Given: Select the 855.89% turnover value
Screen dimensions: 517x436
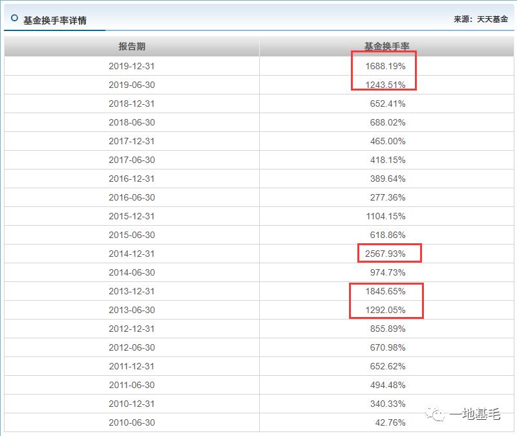Looking at the screenshot, I should click(388, 329).
